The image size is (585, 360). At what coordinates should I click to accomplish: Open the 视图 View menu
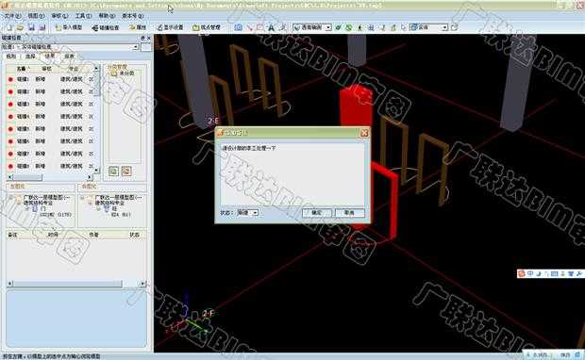pyautogui.click(x=36, y=16)
